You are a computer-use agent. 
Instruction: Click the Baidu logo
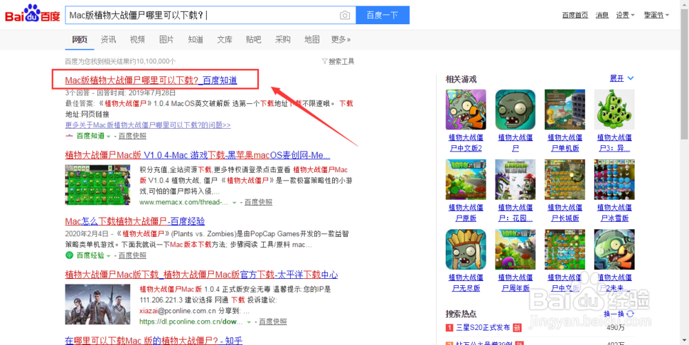click(x=32, y=14)
